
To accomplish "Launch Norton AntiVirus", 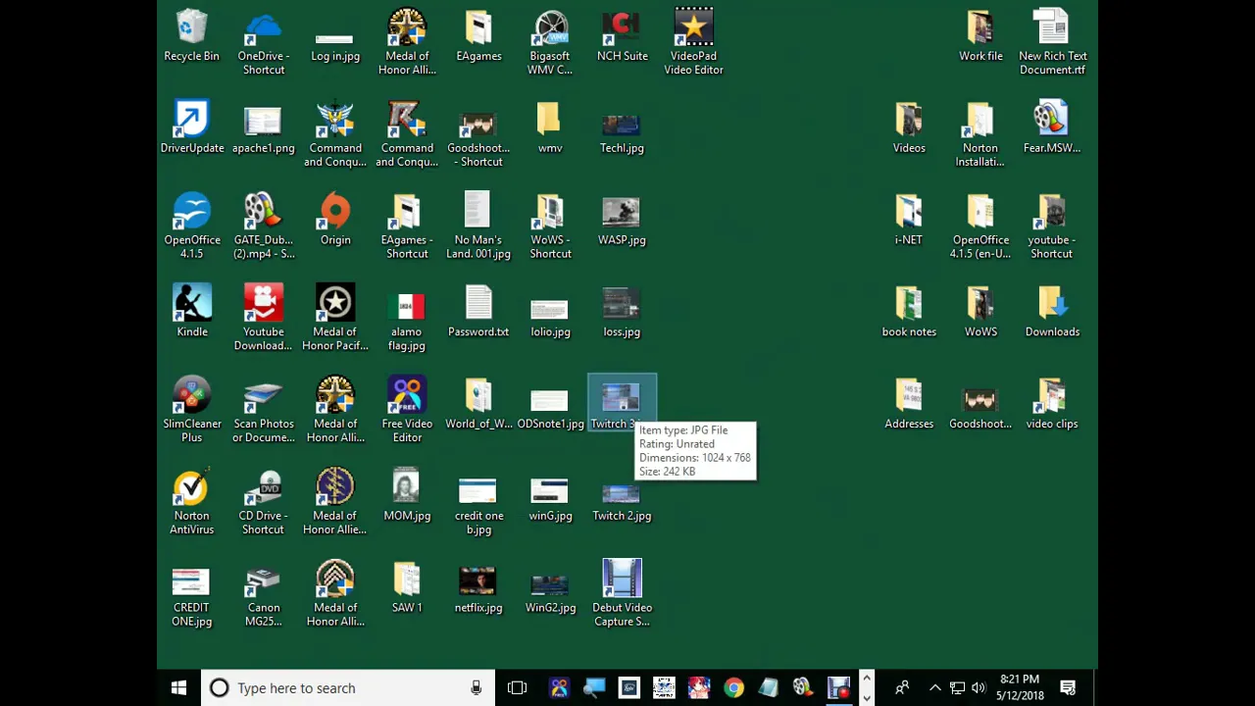I will (x=191, y=503).
